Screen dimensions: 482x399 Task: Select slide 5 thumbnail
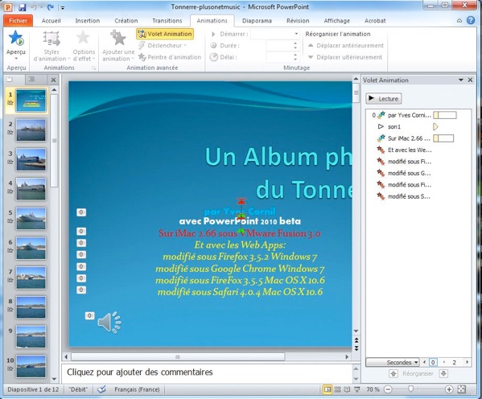[31, 219]
